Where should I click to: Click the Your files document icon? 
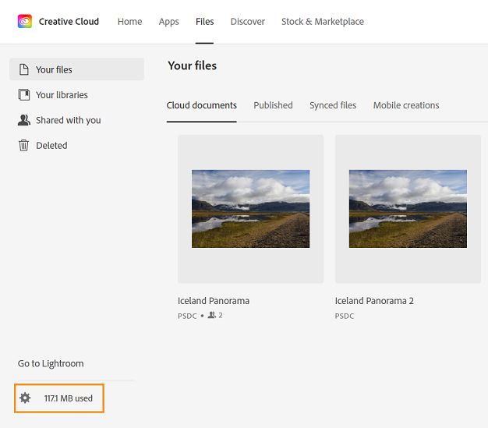[x=24, y=69]
